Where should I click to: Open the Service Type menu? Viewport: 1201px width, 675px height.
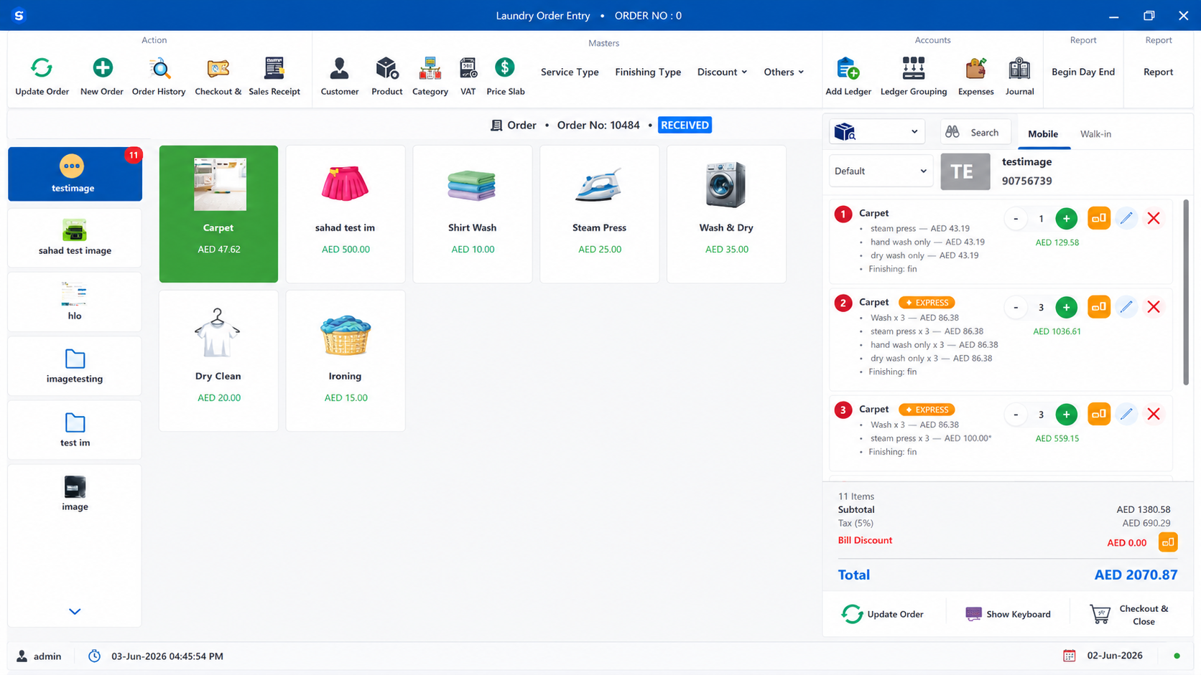pos(570,72)
